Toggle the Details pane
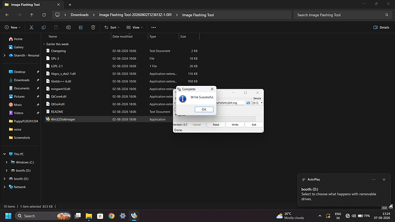 381,27
